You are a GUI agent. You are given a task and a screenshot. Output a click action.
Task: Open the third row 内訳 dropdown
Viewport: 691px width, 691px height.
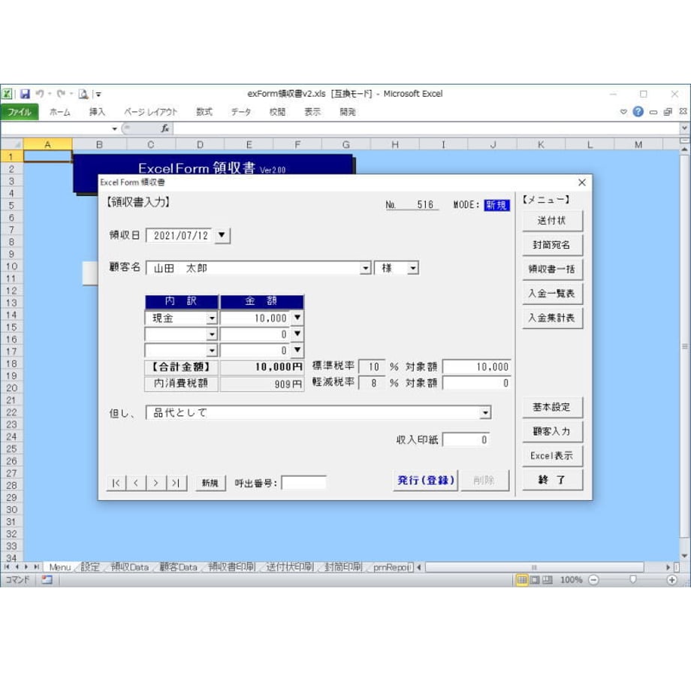(x=212, y=350)
